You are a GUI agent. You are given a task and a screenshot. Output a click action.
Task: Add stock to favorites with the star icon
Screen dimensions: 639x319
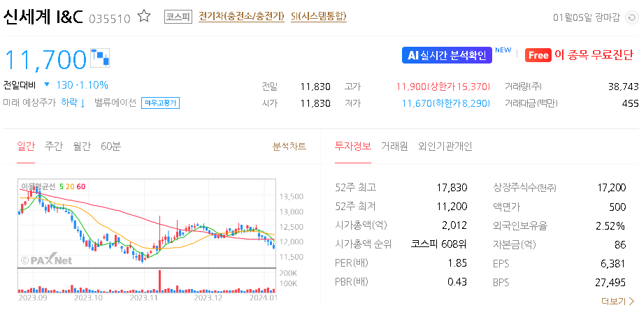(x=144, y=17)
